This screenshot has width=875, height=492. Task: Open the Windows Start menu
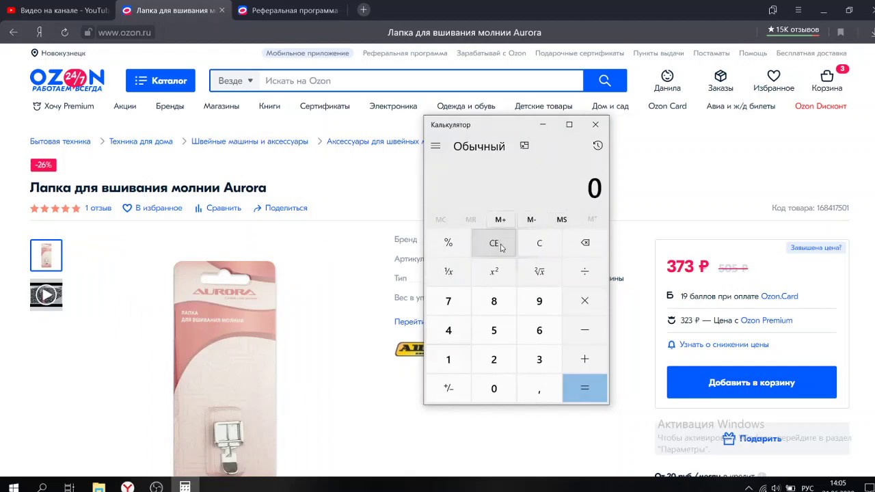click(13, 487)
